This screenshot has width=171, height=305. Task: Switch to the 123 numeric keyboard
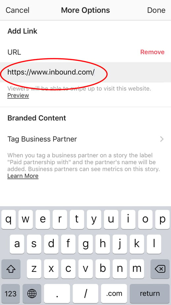click(x=11, y=293)
